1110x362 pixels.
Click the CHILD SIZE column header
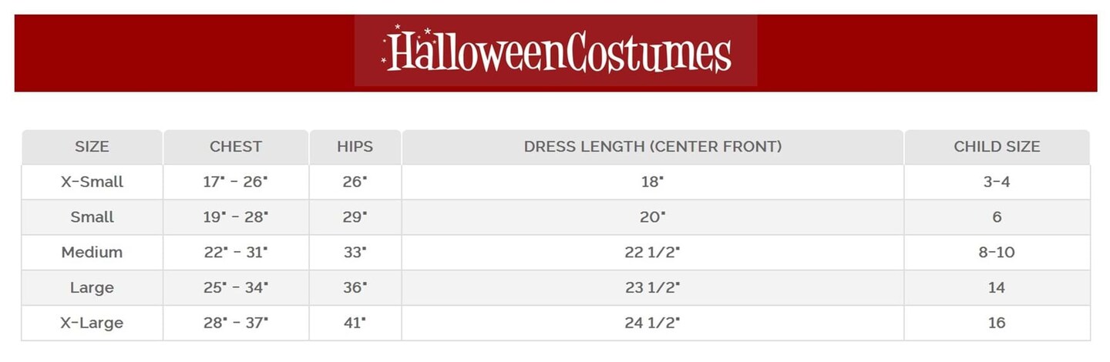tap(997, 146)
